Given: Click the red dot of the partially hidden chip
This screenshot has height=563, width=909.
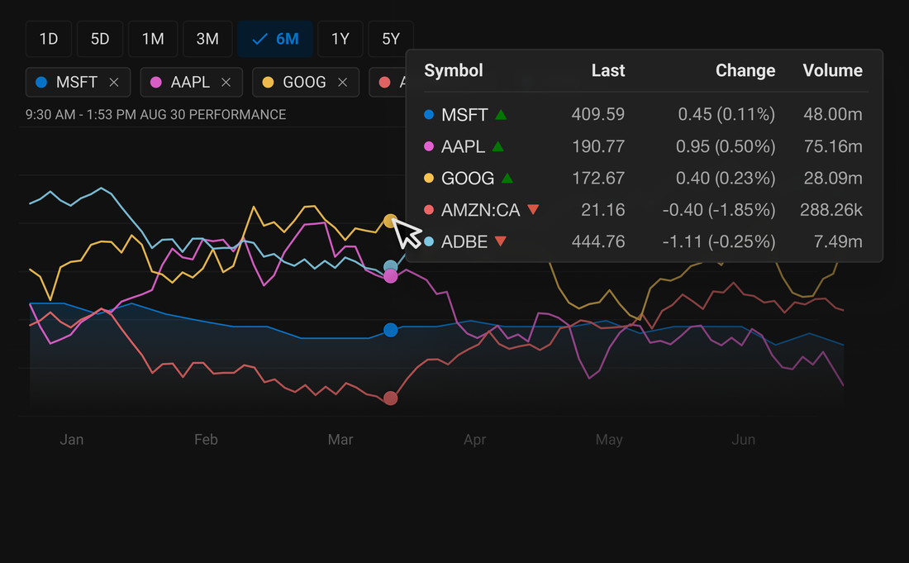Looking at the screenshot, I should point(384,83).
